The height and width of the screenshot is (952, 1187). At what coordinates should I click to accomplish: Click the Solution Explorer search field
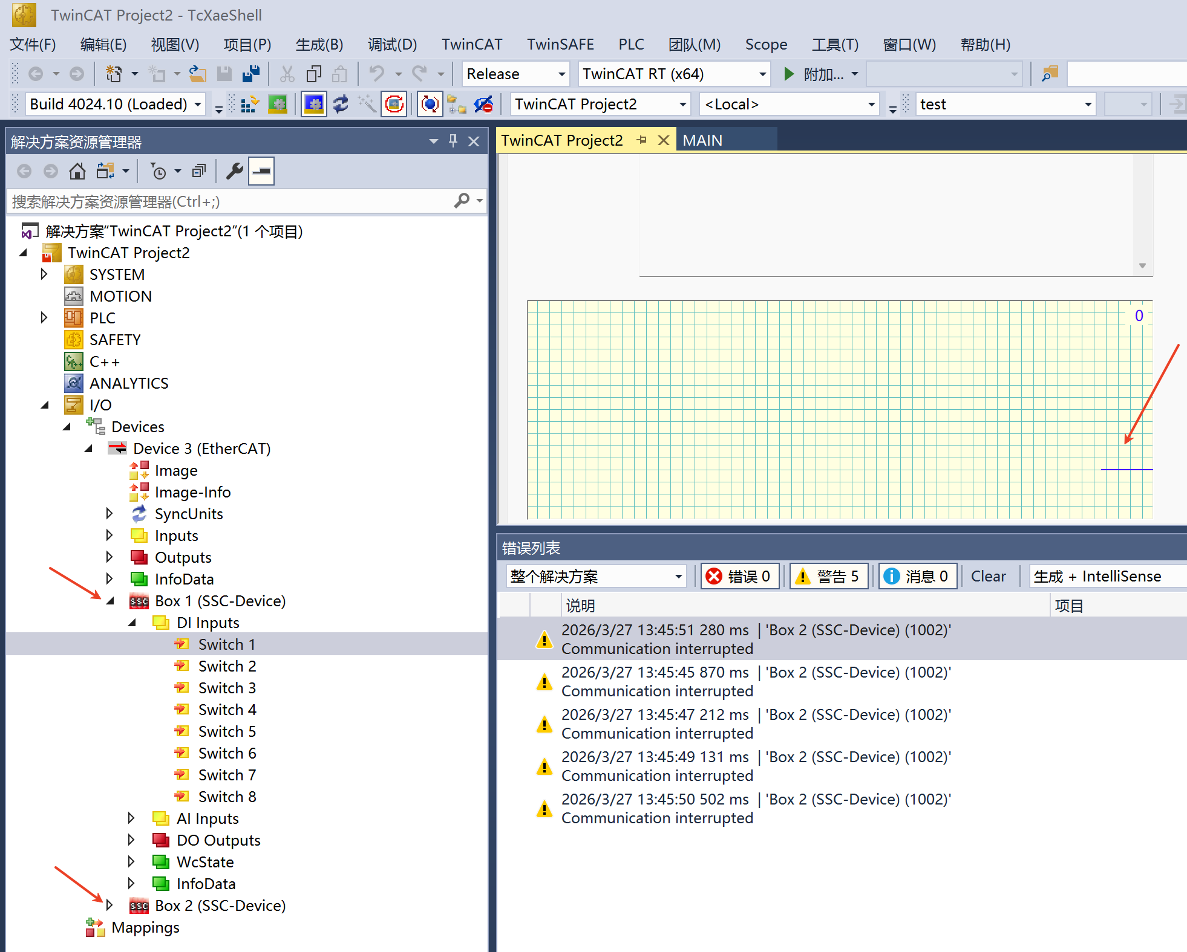coord(230,201)
